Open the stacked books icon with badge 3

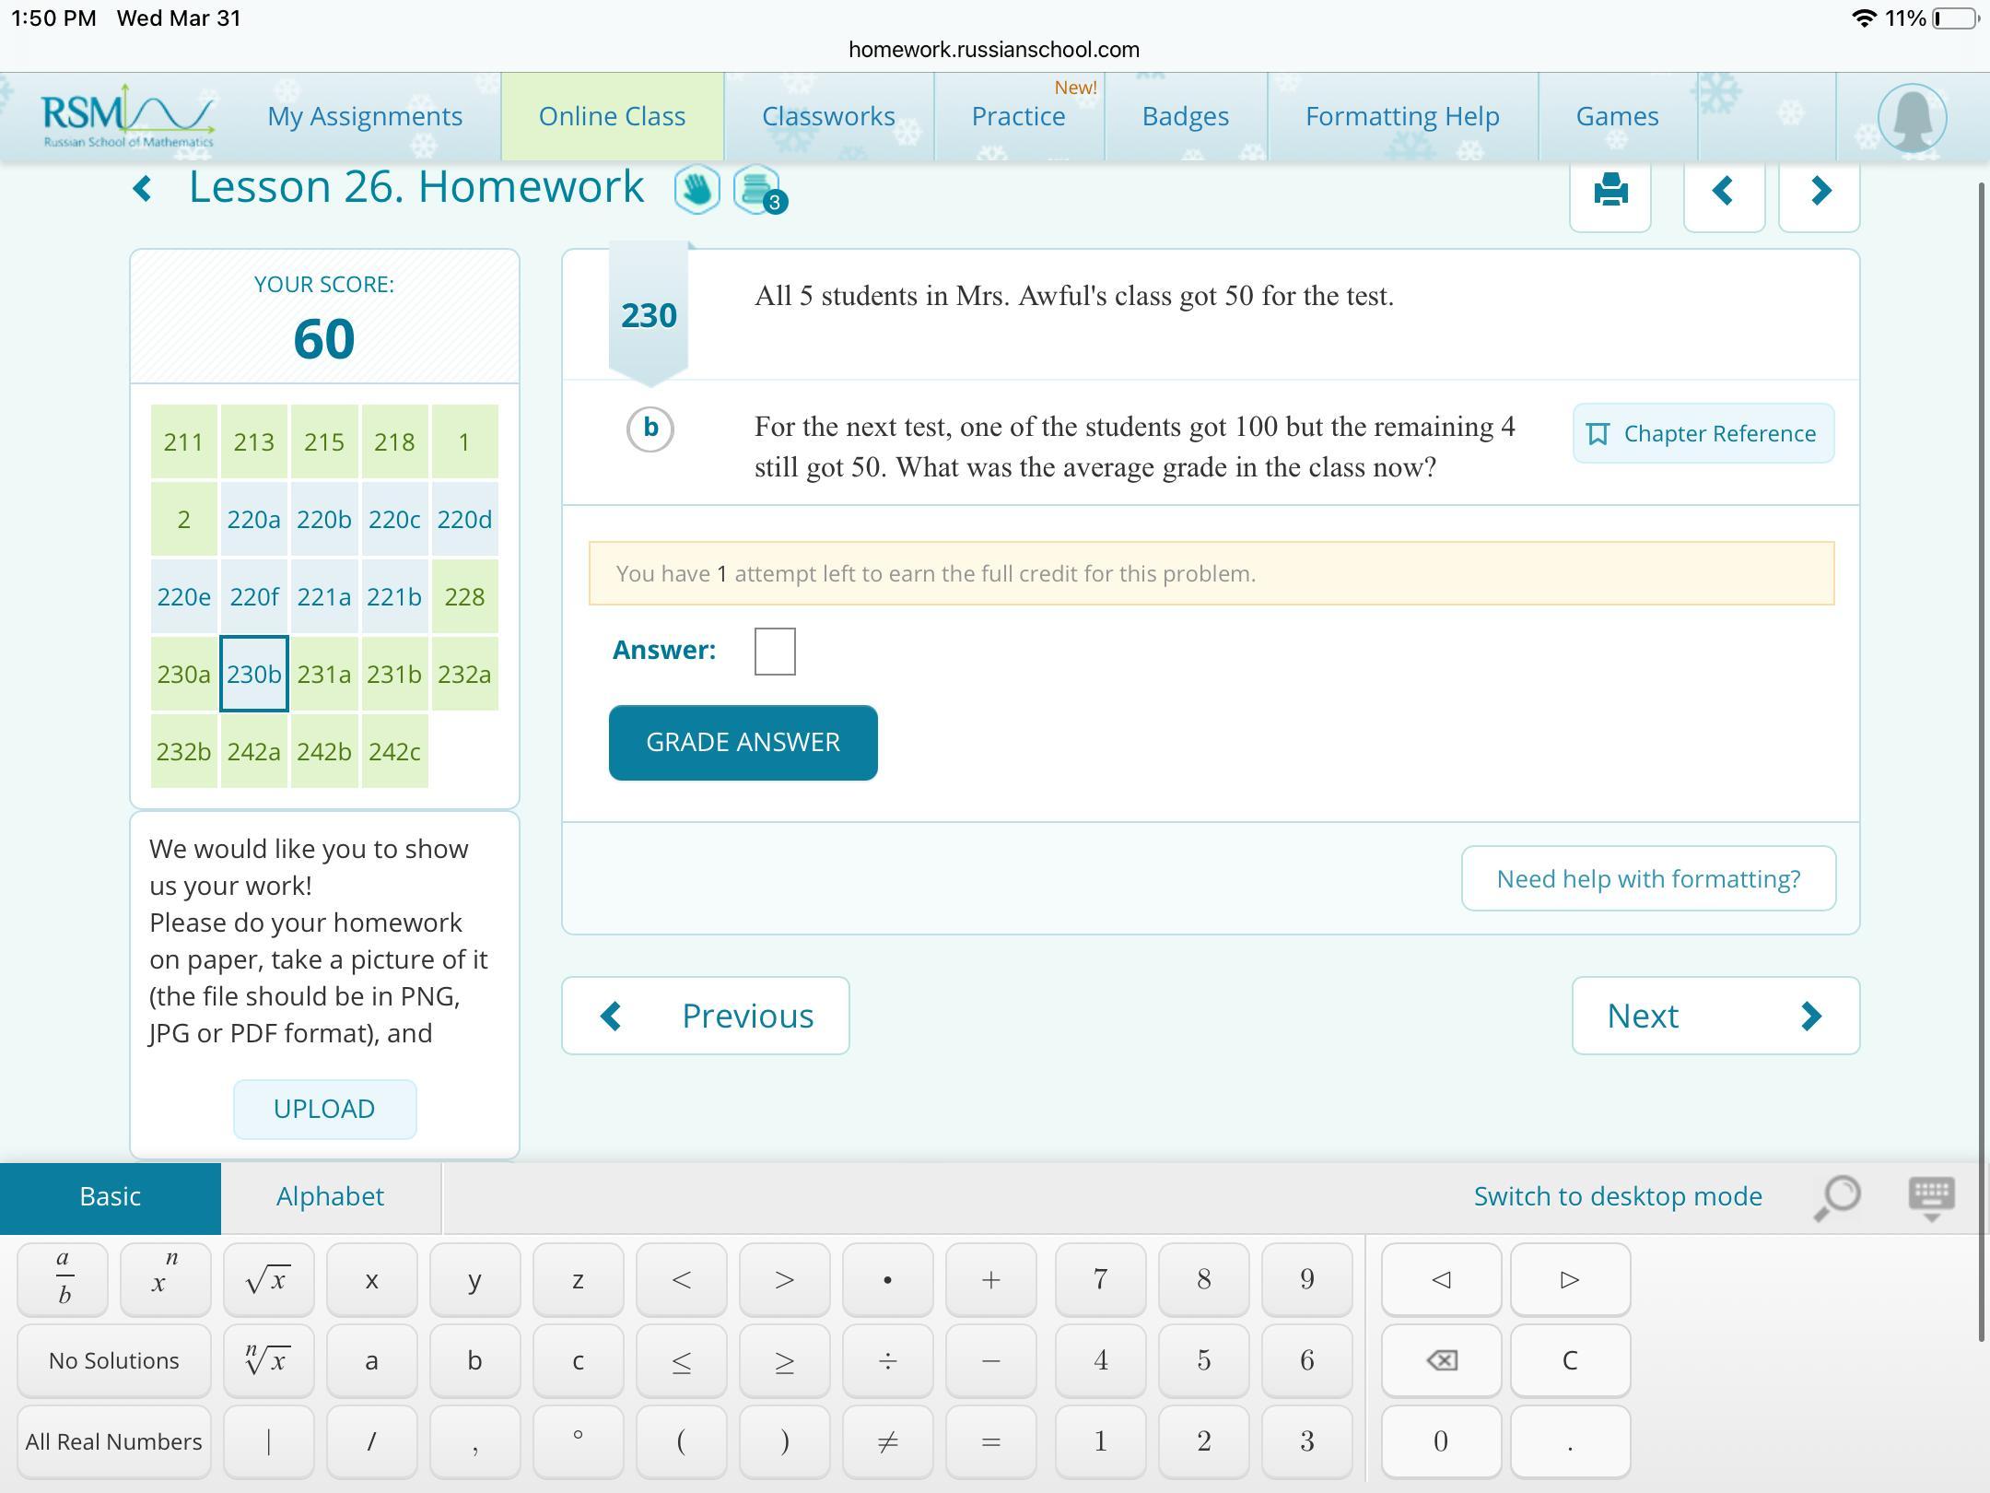point(756,190)
